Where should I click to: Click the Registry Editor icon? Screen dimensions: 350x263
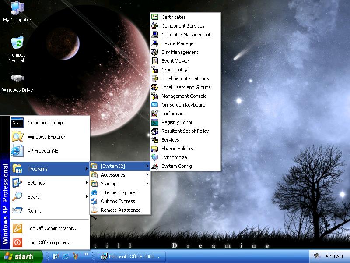click(x=155, y=122)
